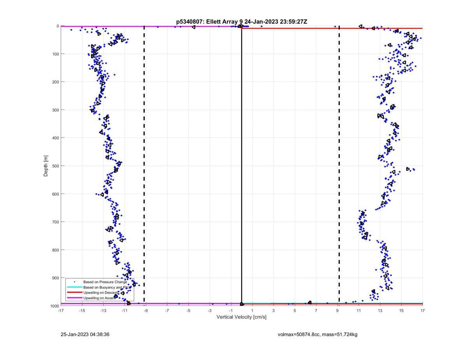Click depth-axis tick label '300'
Image resolution: width=467 pixels, height=344 pixels.
click(x=55, y=110)
